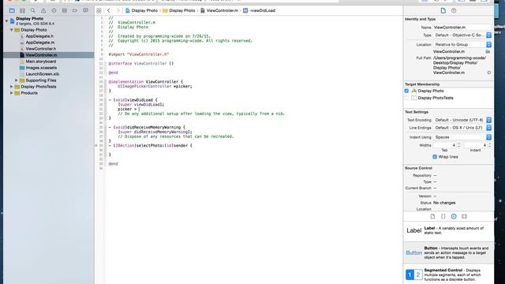Toggle Display PhotoTests target membership
The image size is (505, 284).
(x=406, y=98)
